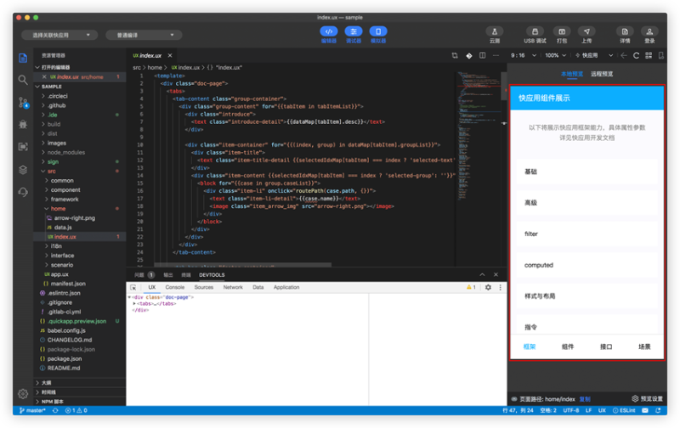
Task: Open the search panel in activity bar
Action: coord(23,79)
